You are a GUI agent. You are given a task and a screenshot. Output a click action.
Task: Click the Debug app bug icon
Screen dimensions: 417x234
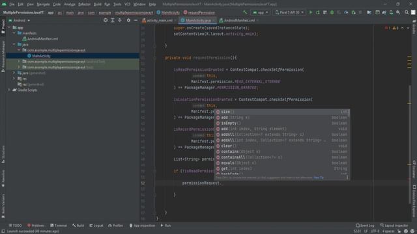(332, 12)
